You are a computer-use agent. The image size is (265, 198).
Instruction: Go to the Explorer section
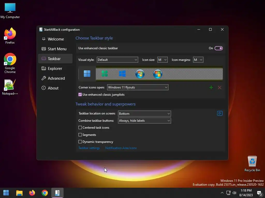point(55,68)
